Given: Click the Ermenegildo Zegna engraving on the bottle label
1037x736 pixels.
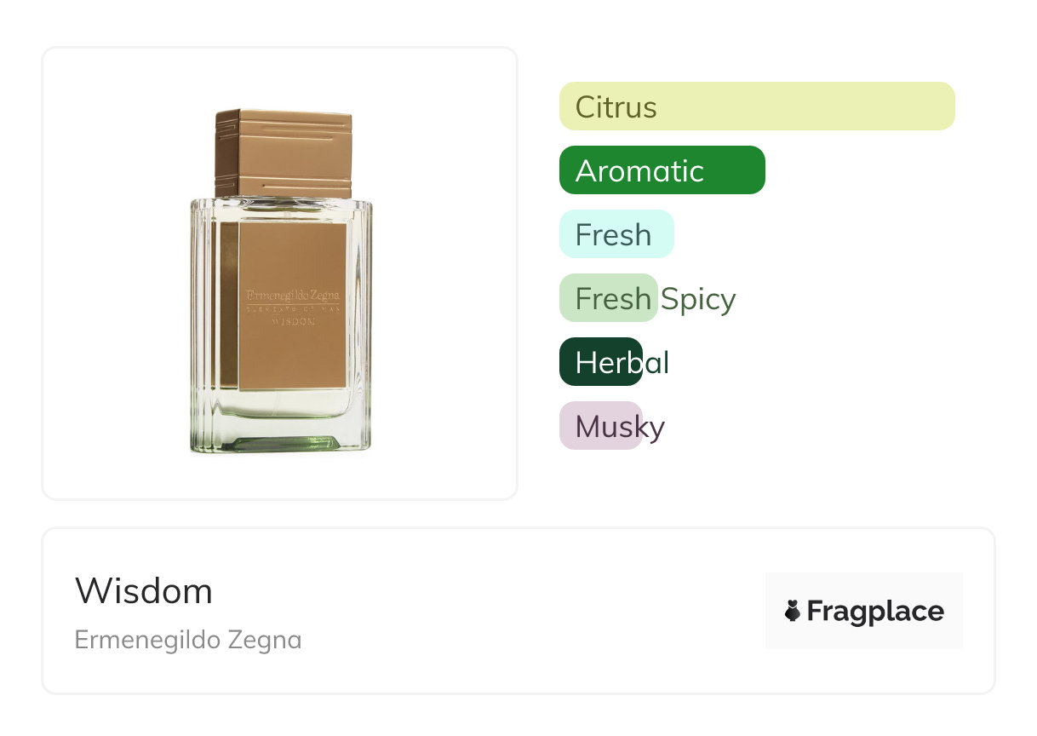Looking at the screenshot, I should [292, 295].
